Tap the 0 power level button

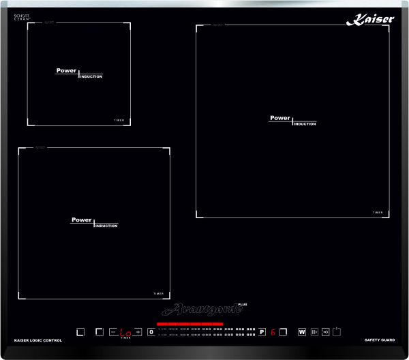[x=151, y=332]
